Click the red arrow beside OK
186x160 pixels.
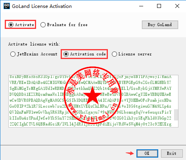click(130, 153)
